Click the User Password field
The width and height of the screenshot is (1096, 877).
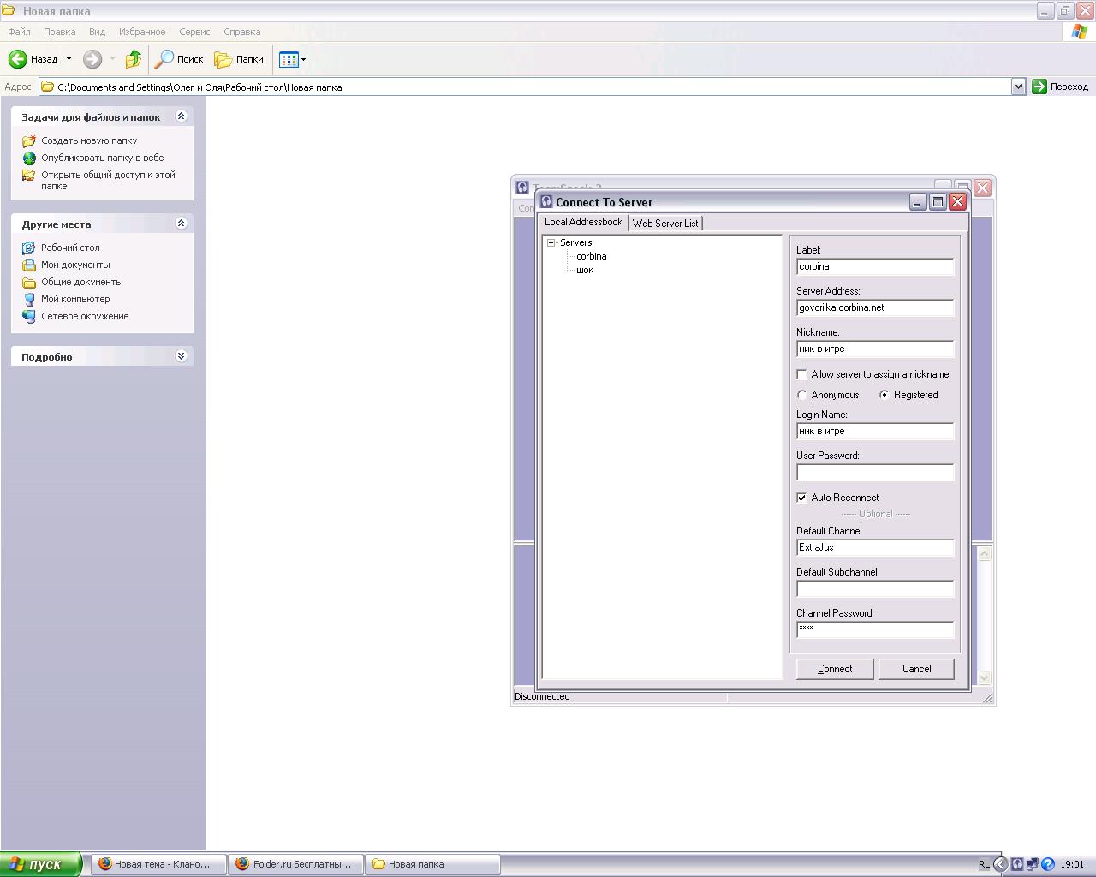875,472
